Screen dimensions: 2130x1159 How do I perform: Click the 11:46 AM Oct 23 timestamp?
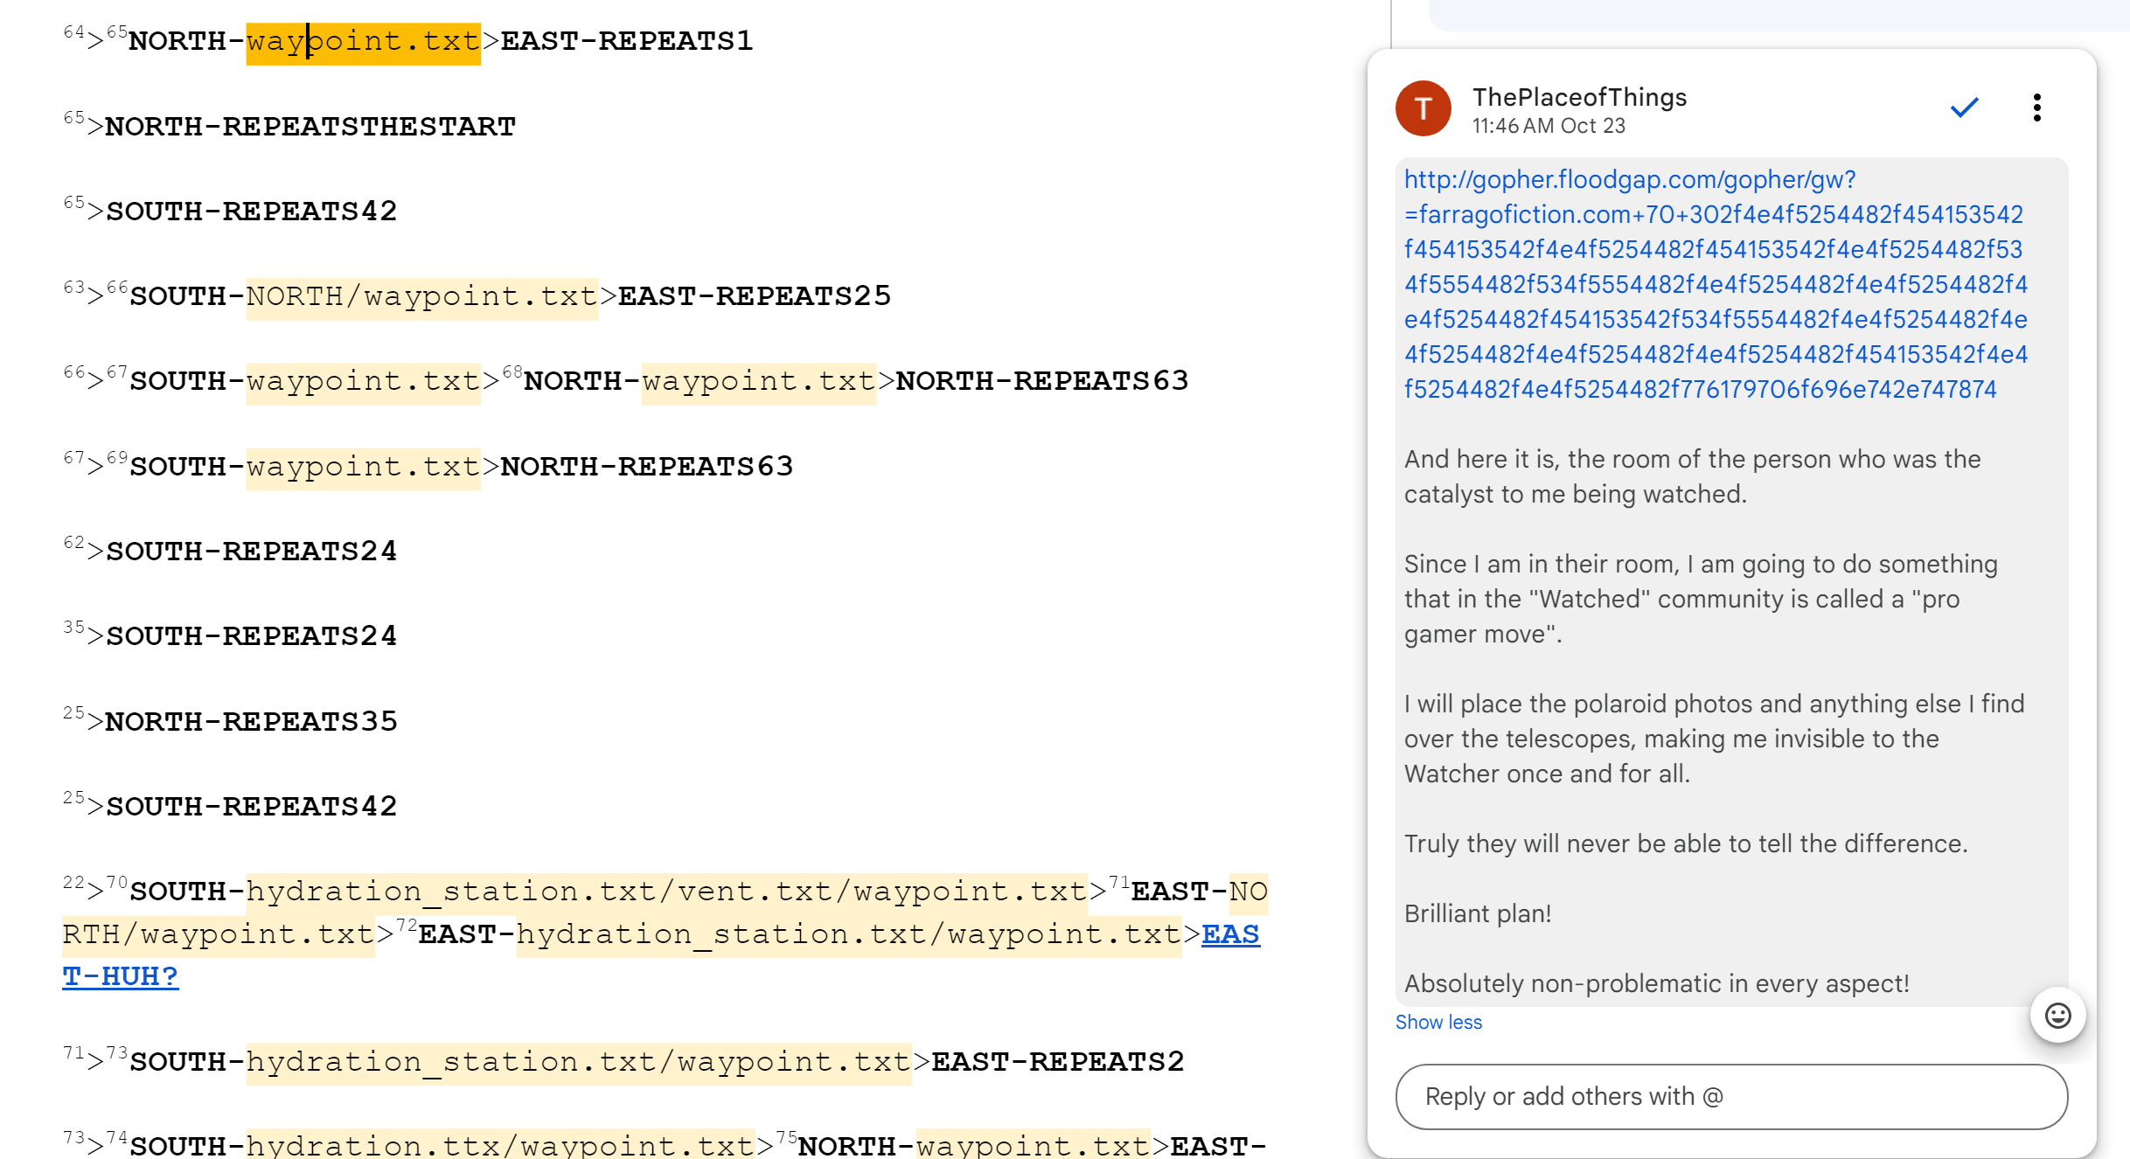click(1548, 126)
